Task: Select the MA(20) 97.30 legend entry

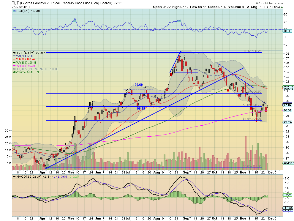Action: [23, 56]
